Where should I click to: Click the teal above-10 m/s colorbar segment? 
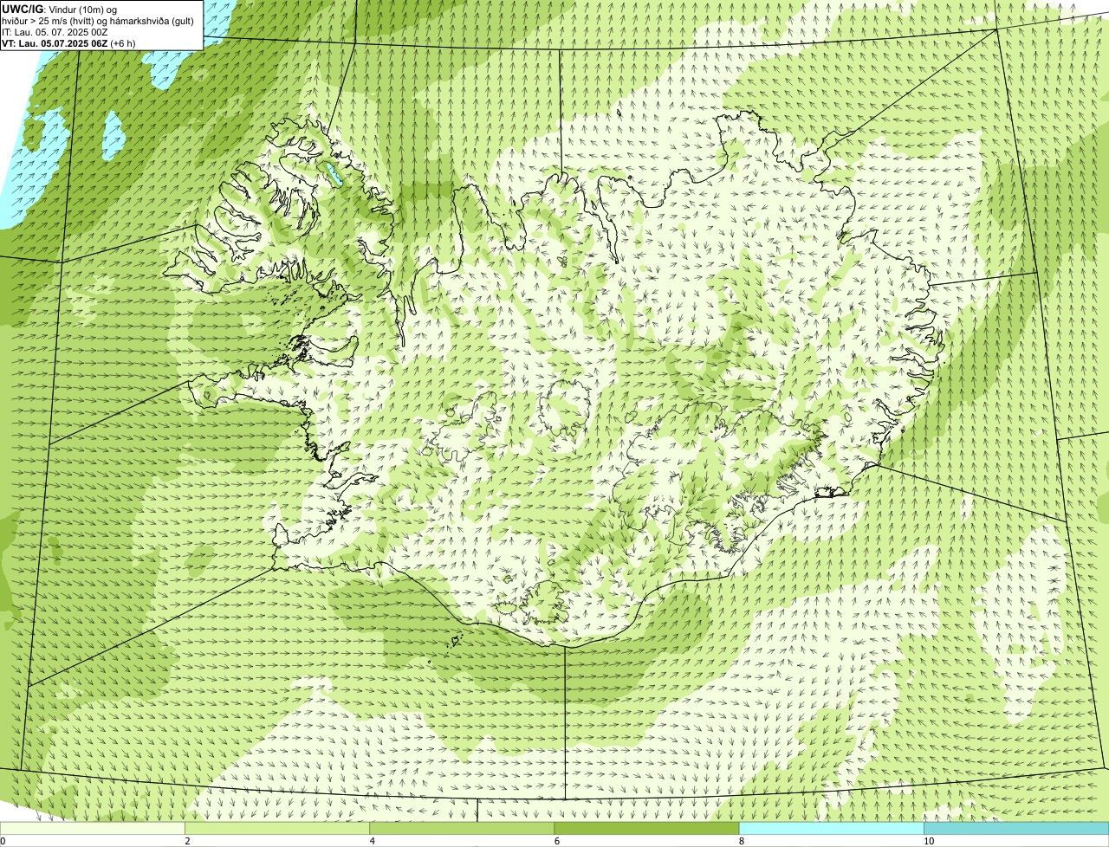point(1016,828)
